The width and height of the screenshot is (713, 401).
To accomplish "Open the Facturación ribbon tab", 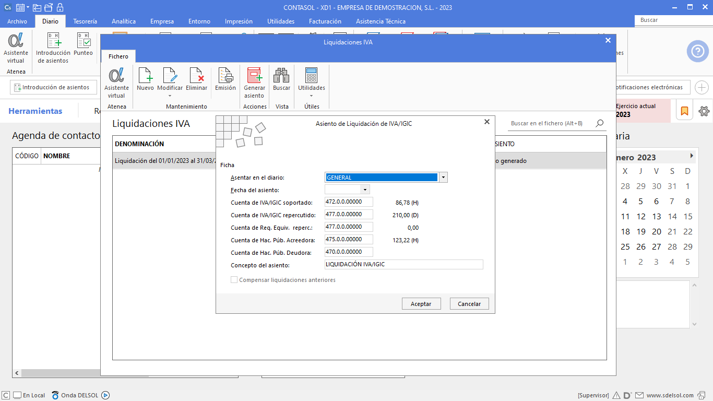I will (x=325, y=21).
